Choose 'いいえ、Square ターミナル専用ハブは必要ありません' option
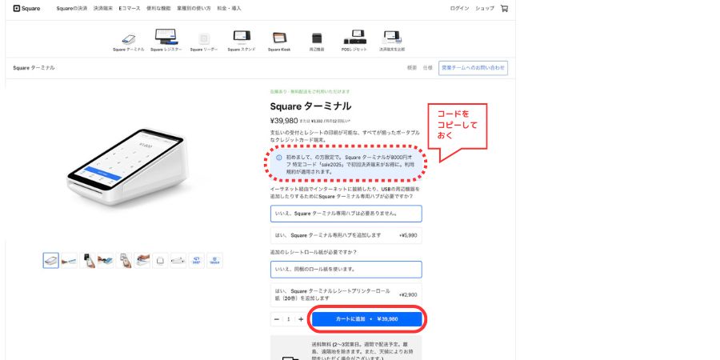This screenshot has width=720, height=360. click(x=346, y=214)
